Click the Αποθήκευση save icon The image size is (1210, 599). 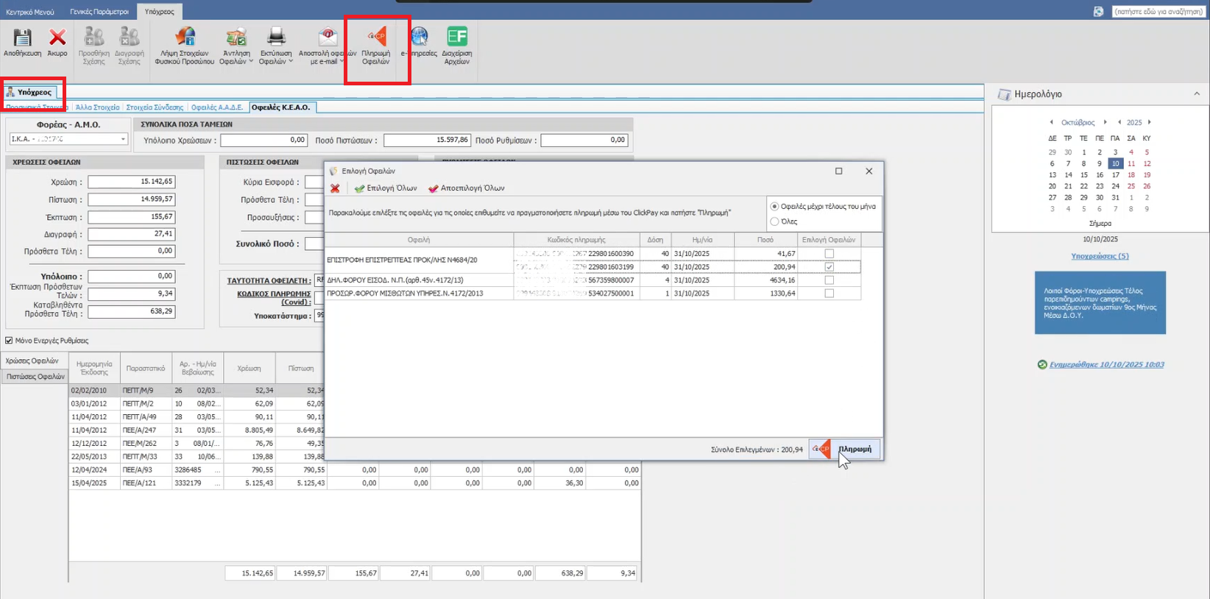[x=22, y=39]
